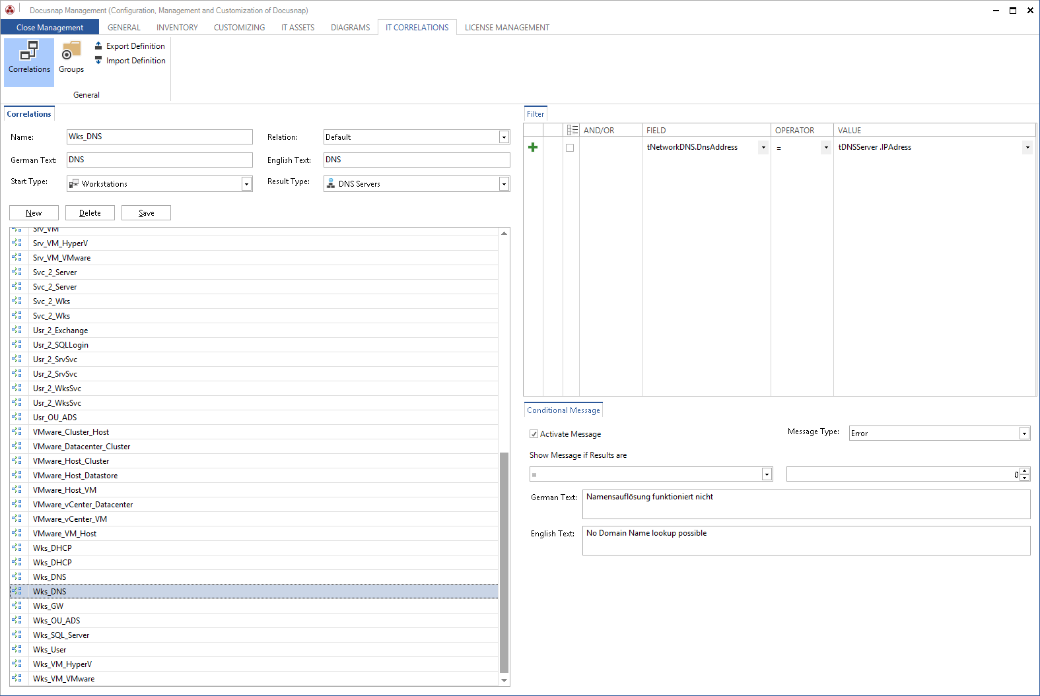Viewport: 1040px width, 696px height.
Task: Click the correlation icon beside Usr_OU_ADS
Action: click(x=17, y=417)
